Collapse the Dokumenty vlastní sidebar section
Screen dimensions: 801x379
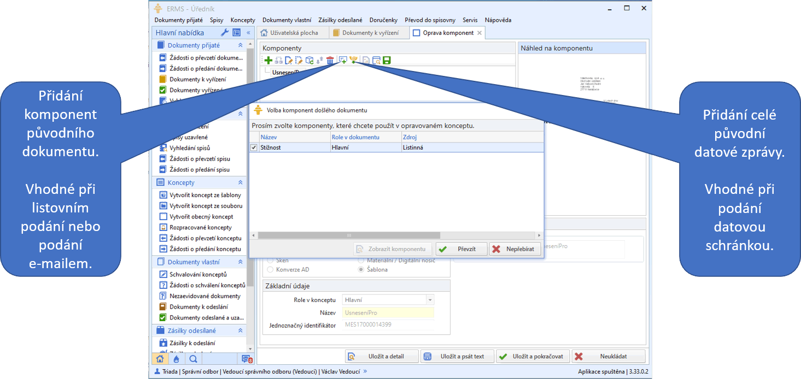tap(240, 262)
